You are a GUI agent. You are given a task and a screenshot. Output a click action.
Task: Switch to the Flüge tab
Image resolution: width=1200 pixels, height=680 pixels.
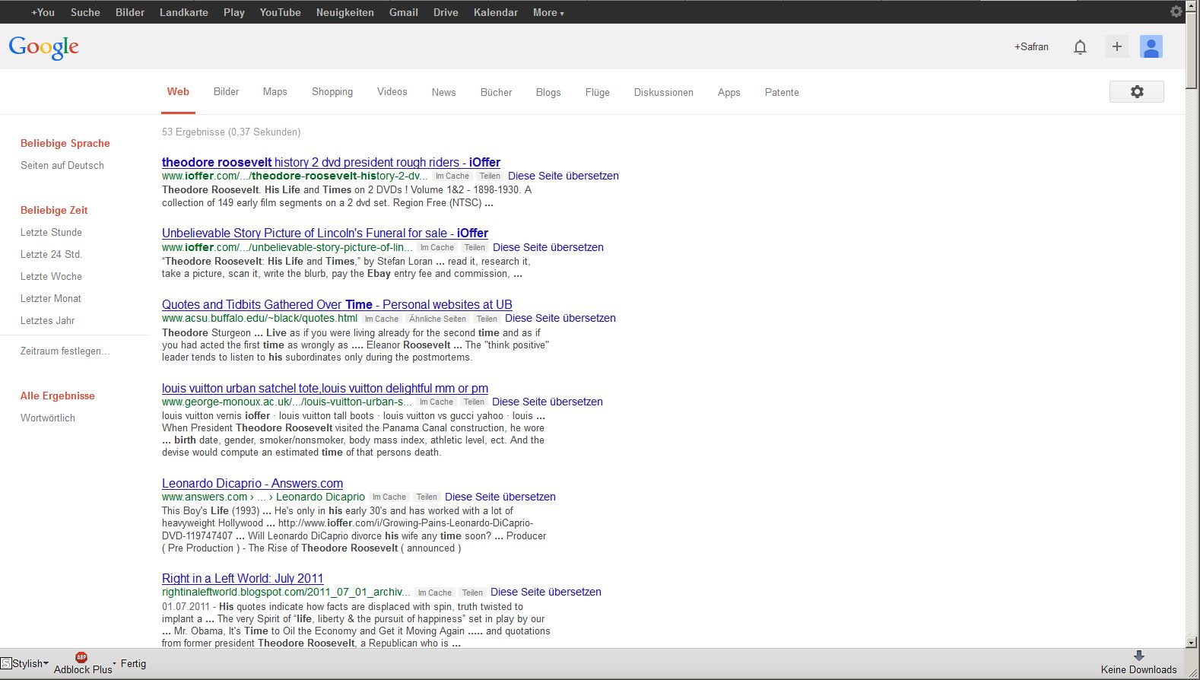pos(598,93)
